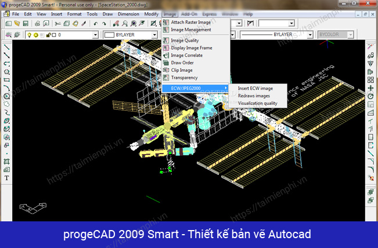
Task: Click the Chamfer tool
Action: tap(370, 162)
